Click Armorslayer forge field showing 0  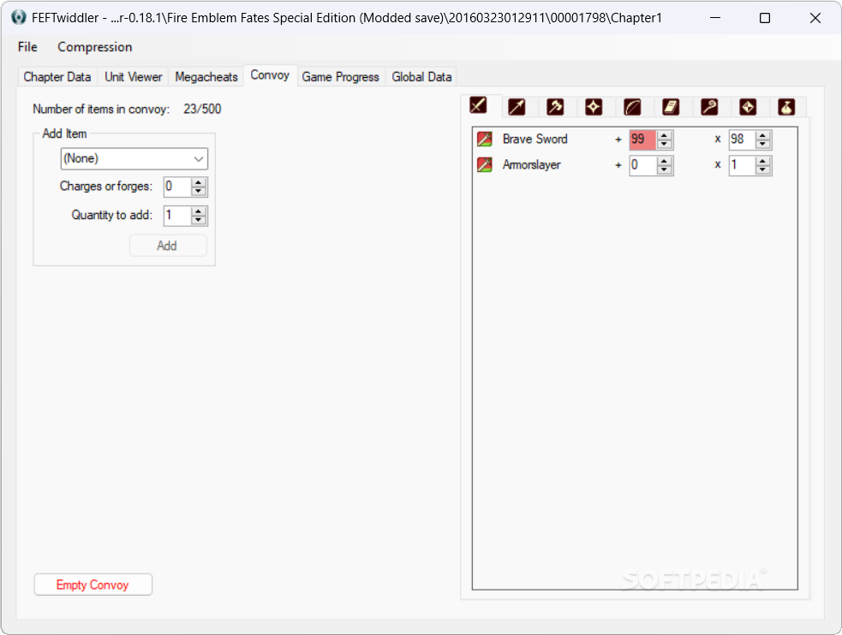pos(642,165)
